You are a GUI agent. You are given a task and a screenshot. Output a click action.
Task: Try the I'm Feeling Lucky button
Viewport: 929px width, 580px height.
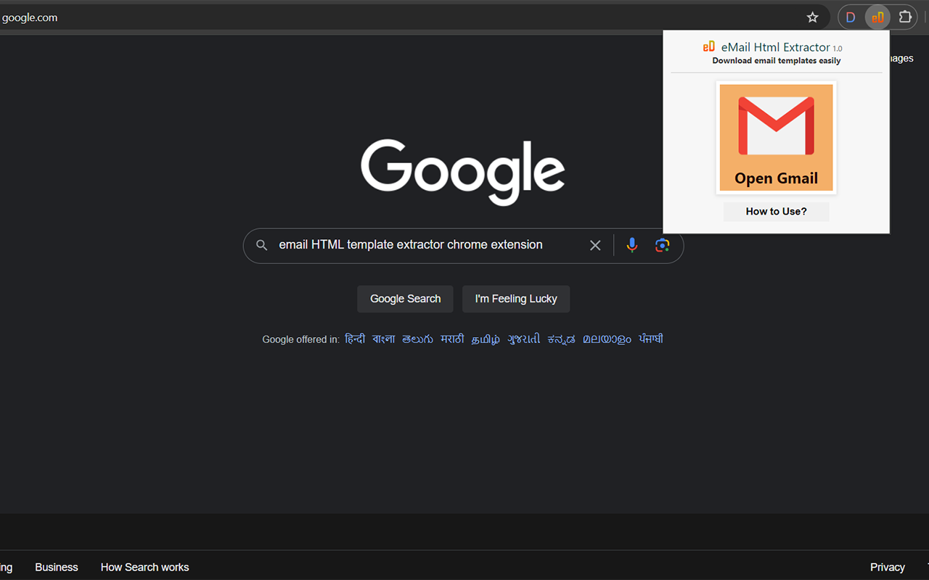(516, 299)
